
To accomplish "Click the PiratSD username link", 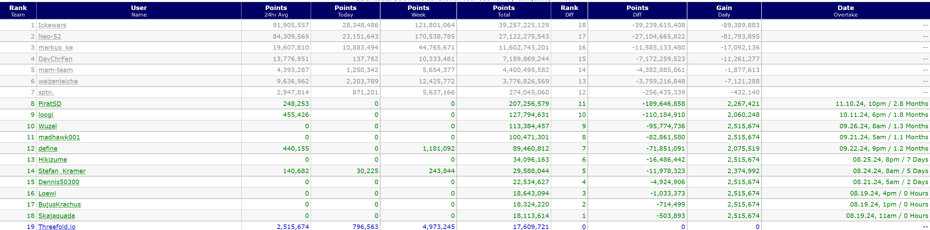I will click(50, 104).
